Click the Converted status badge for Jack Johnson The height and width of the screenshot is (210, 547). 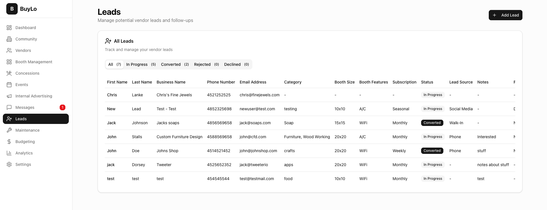click(432, 123)
